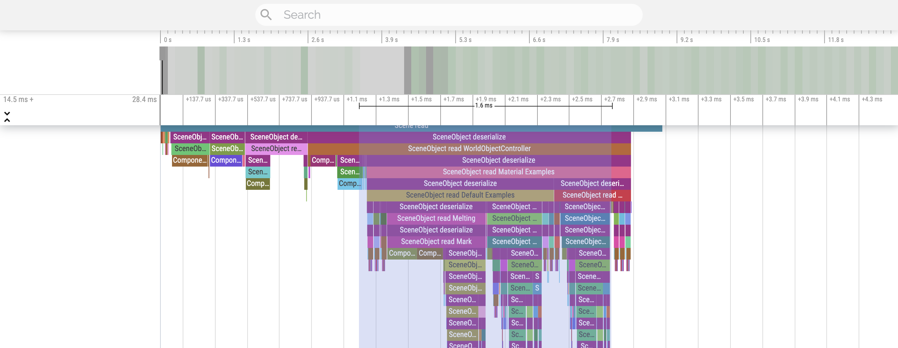
Task: Select the SceneObject read Melting slice
Action: pos(436,218)
